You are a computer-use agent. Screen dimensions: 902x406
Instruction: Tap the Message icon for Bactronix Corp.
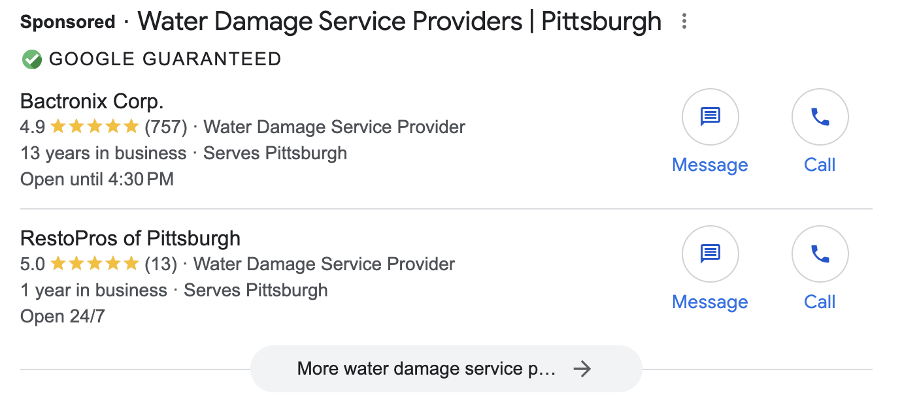click(x=710, y=117)
